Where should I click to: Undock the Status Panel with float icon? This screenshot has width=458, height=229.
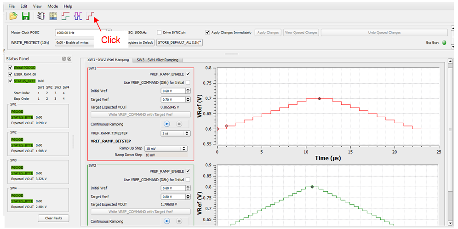(x=64, y=59)
